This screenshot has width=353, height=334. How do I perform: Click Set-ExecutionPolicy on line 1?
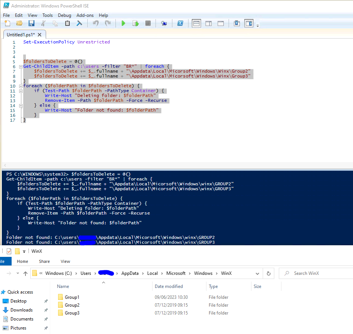point(49,42)
